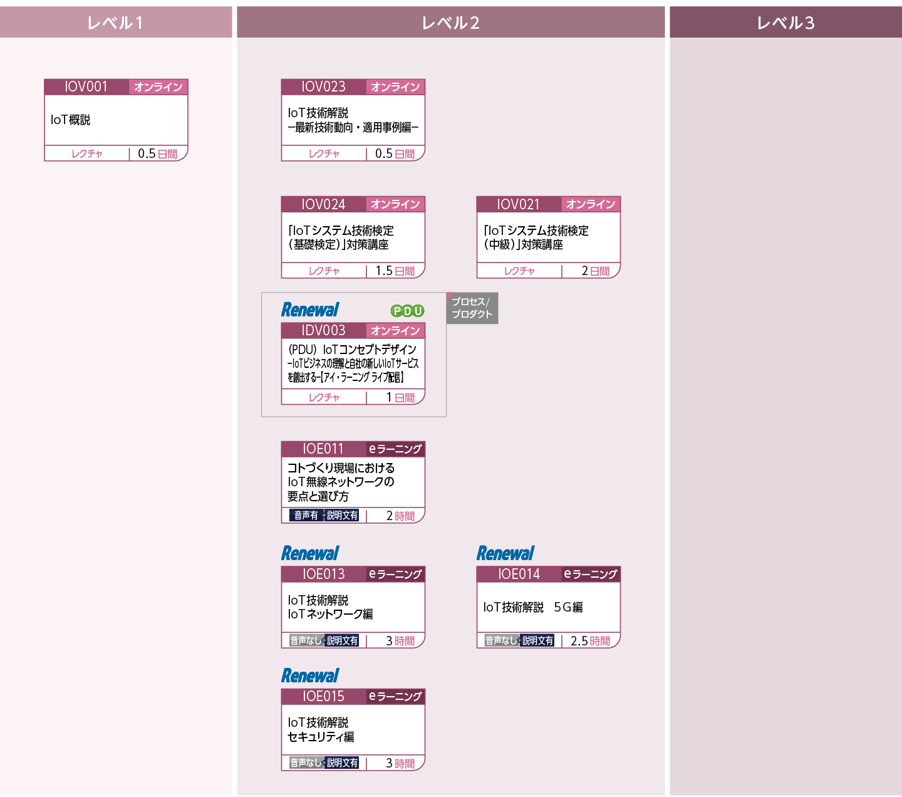
Task: Click the オンライン badge on IOV021 card
Action: tap(591, 204)
